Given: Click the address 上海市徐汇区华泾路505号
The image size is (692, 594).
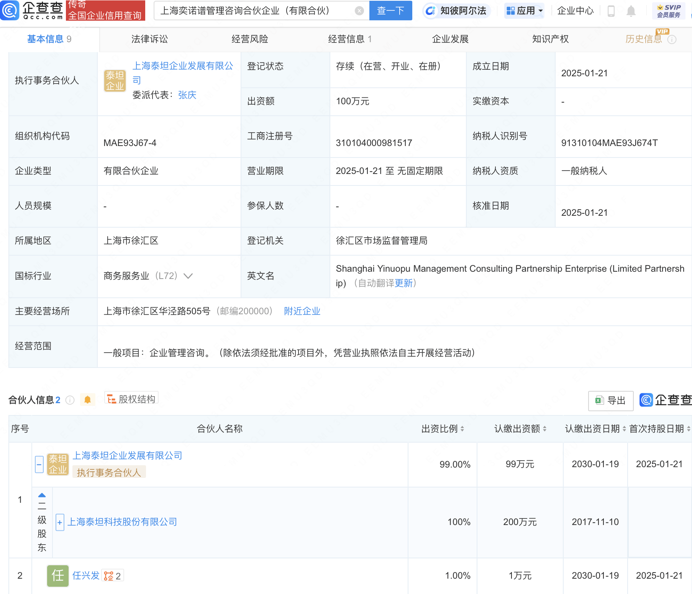Looking at the screenshot, I should click(x=157, y=311).
